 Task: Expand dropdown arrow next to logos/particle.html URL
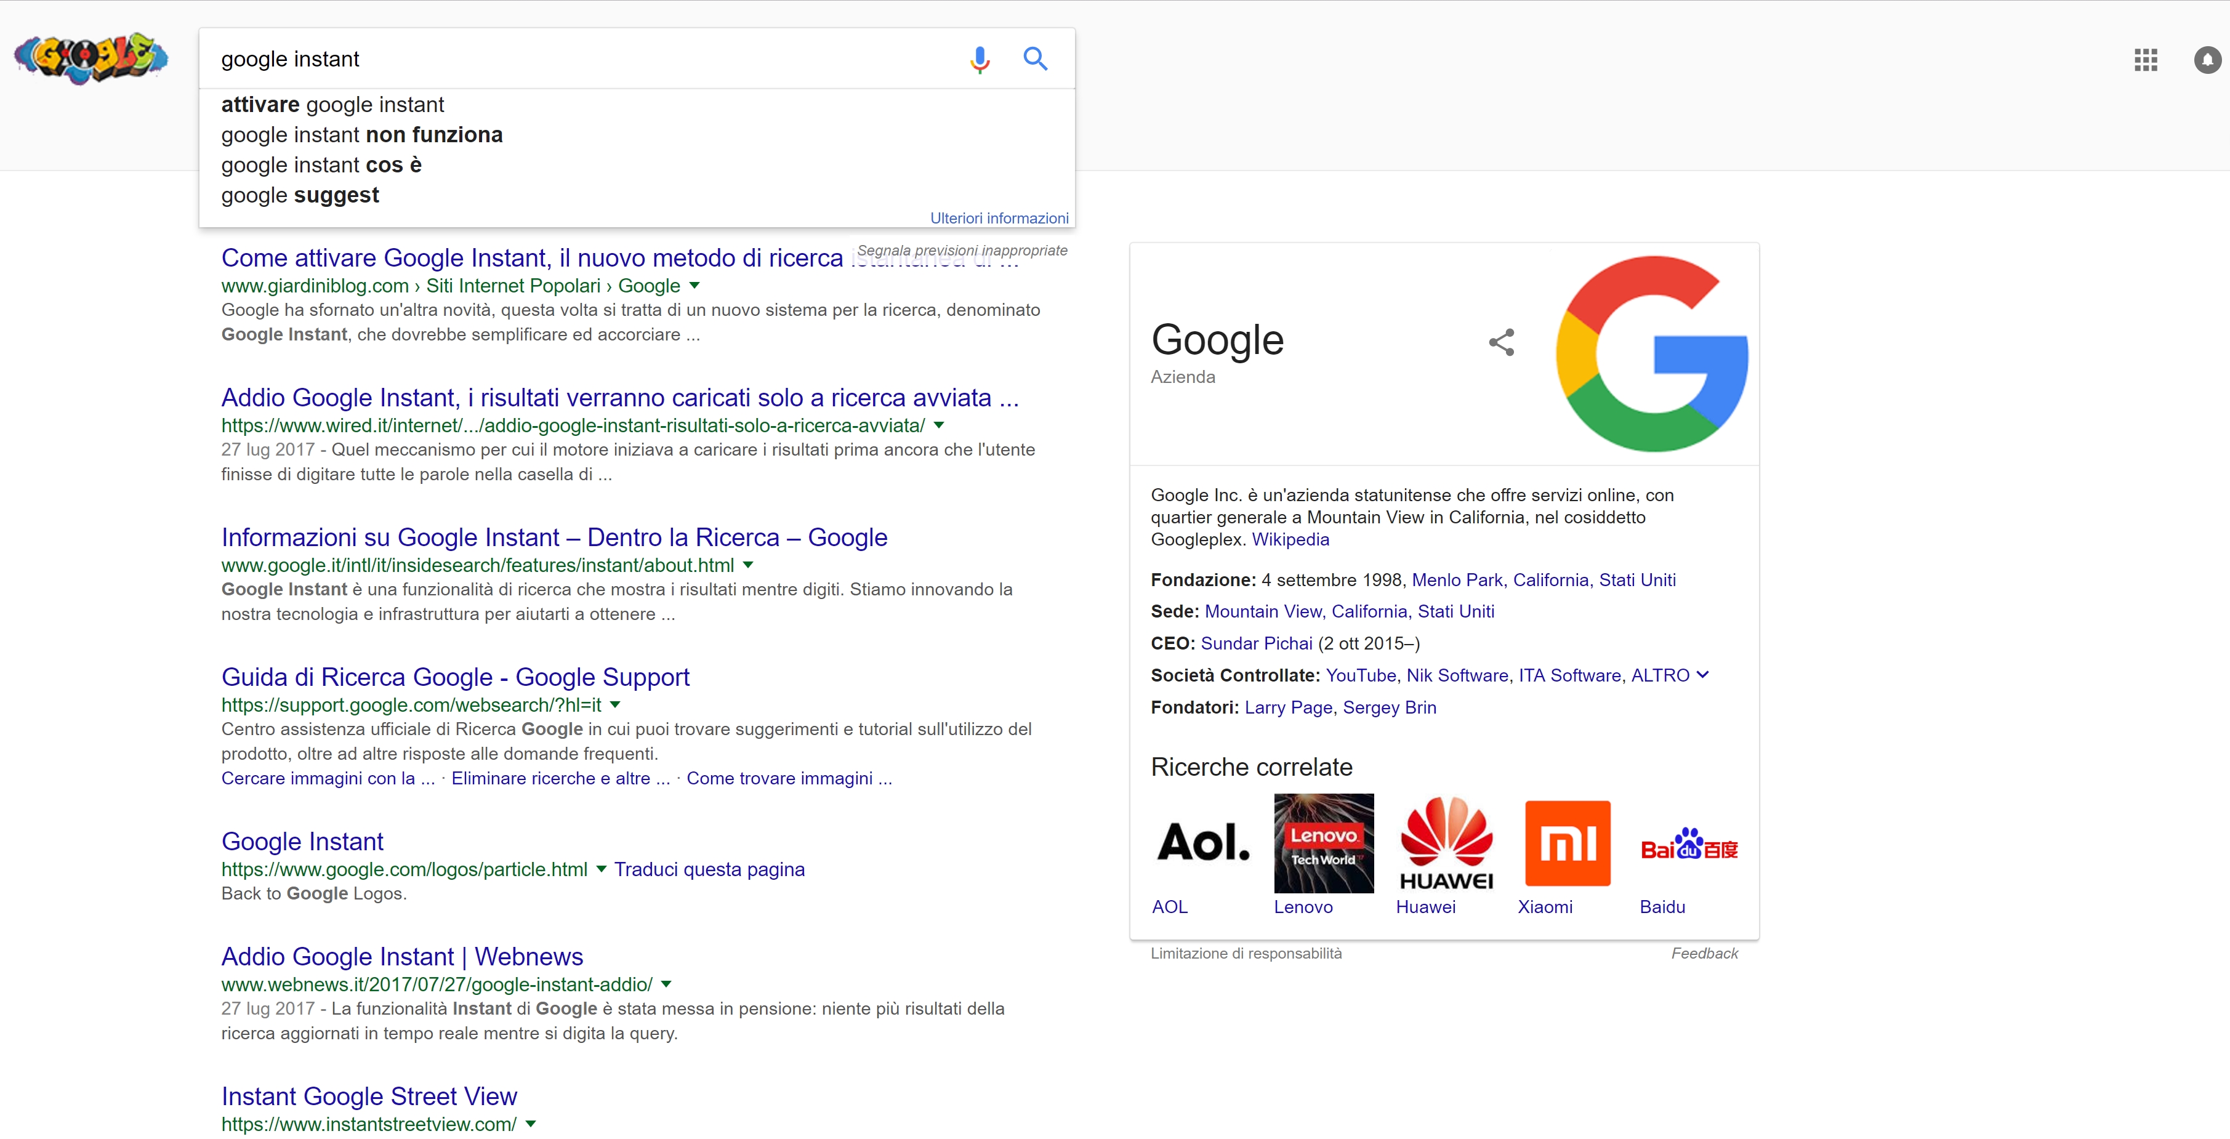click(601, 870)
